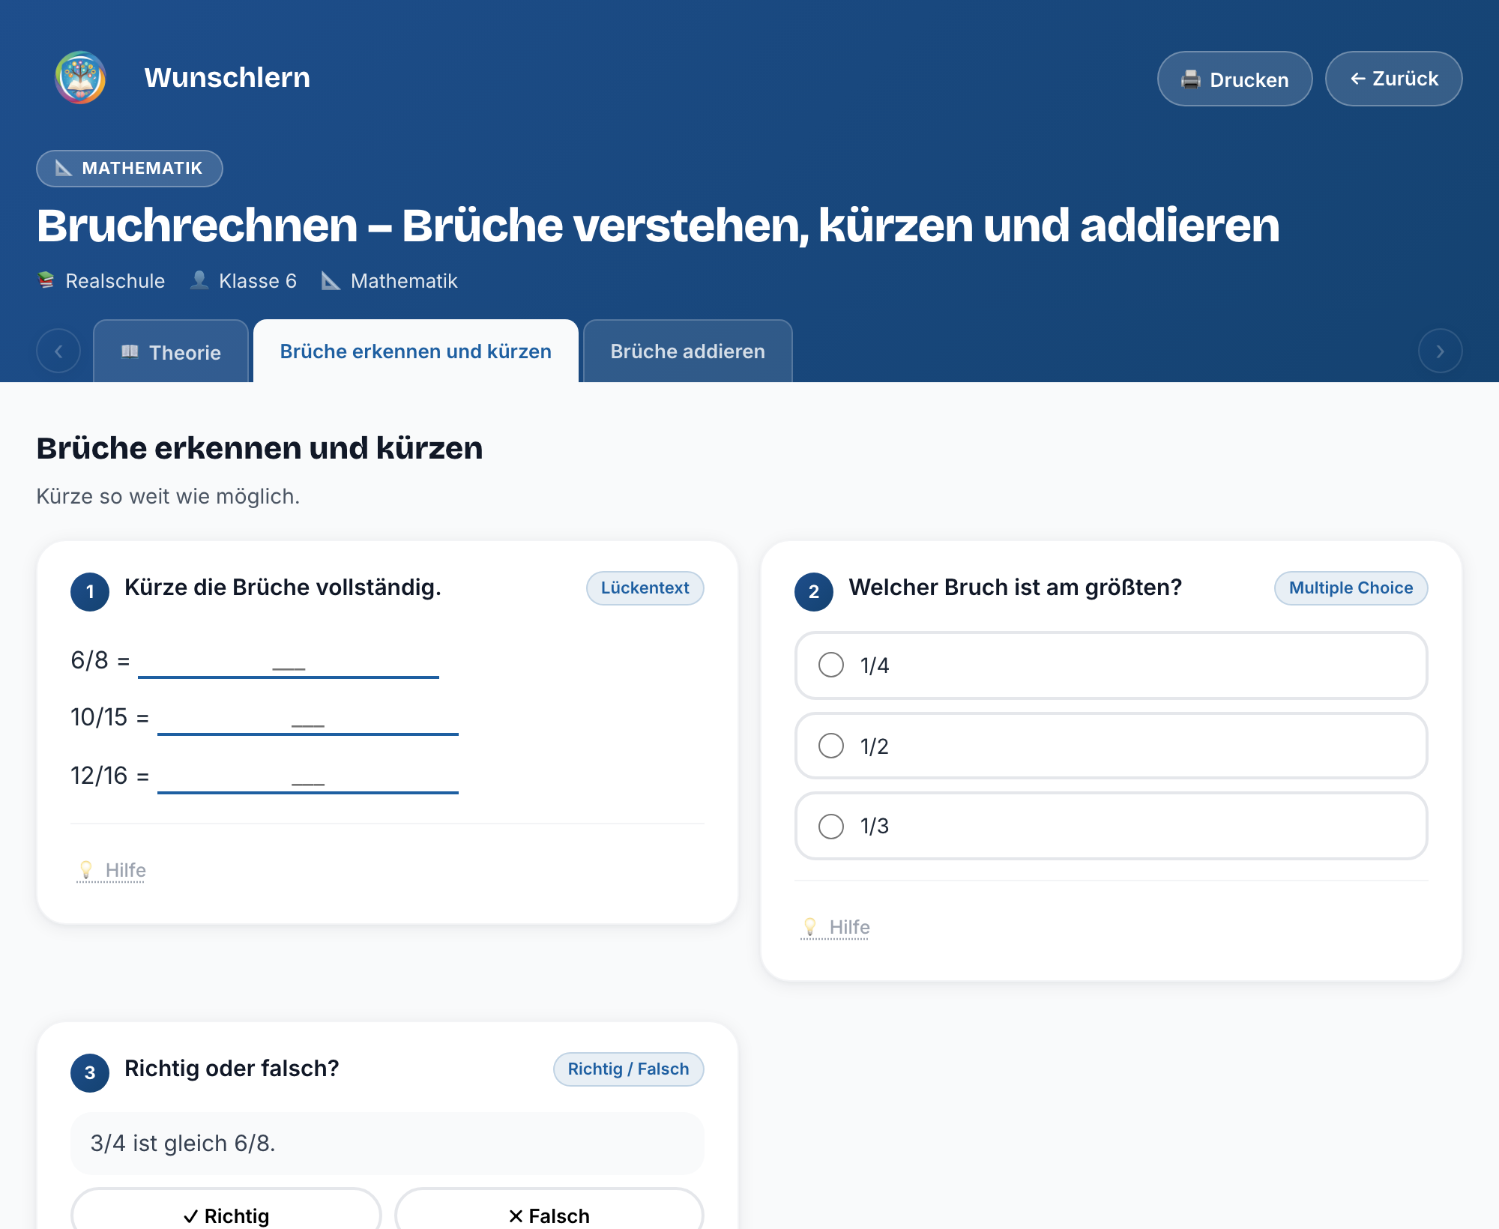Click the number 3 exercise badge
This screenshot has height=1229, width=1499.
point(90,1073)
